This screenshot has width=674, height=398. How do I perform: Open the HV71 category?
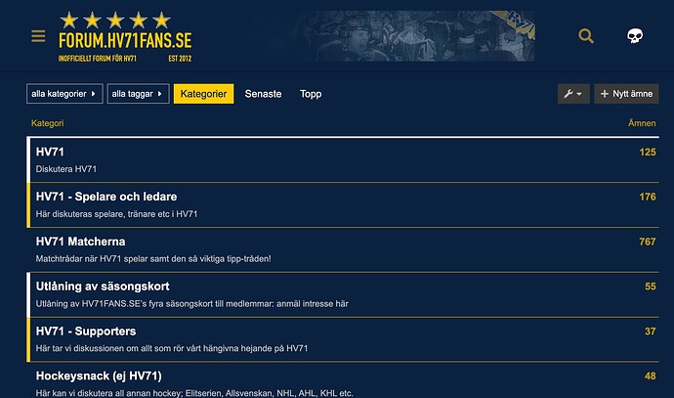pyautogui.click(x=50, y=152)
